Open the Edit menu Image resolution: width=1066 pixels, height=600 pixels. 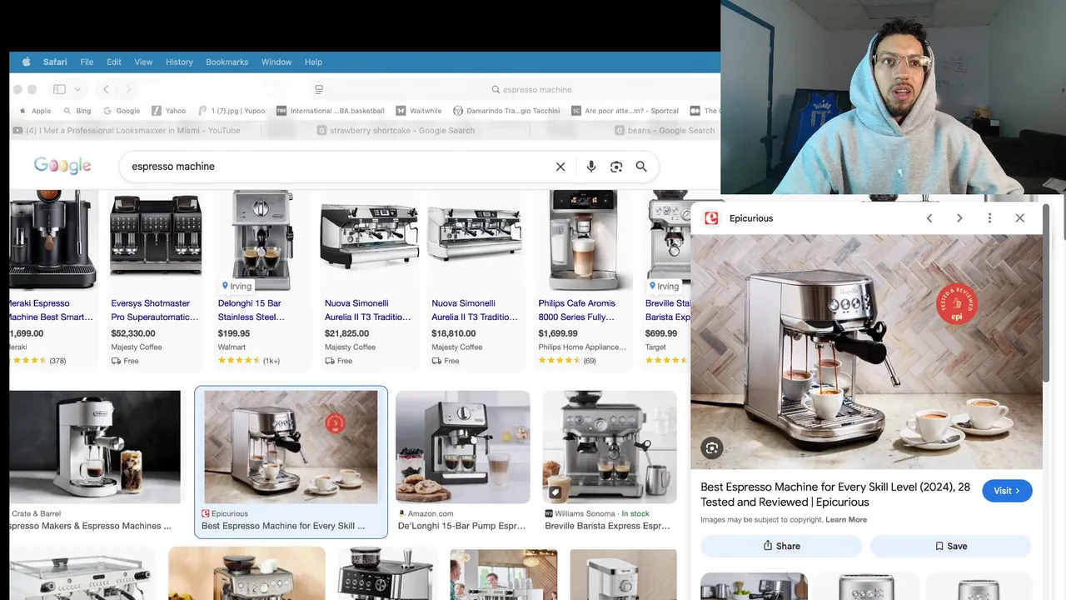114,62
